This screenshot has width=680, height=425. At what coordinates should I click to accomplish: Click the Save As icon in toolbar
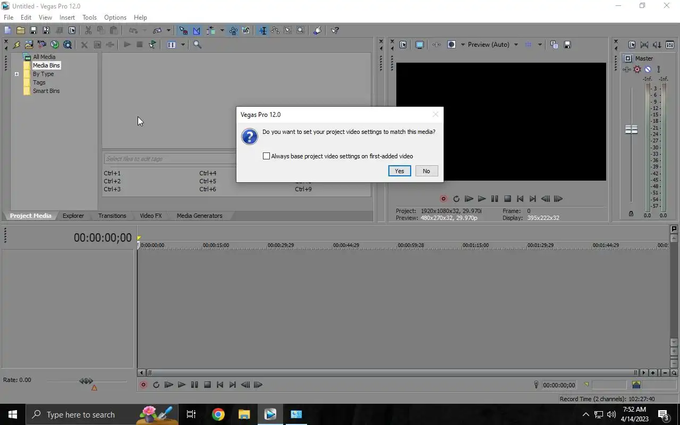[46, 30]
